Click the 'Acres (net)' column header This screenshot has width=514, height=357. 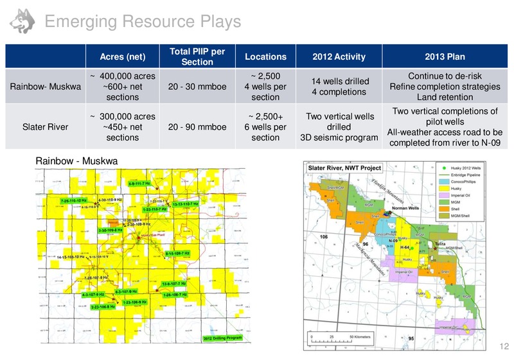pyautogui.click(x=123, y=57)
